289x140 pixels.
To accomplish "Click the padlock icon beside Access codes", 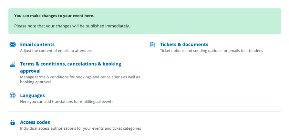I will 13,123.
